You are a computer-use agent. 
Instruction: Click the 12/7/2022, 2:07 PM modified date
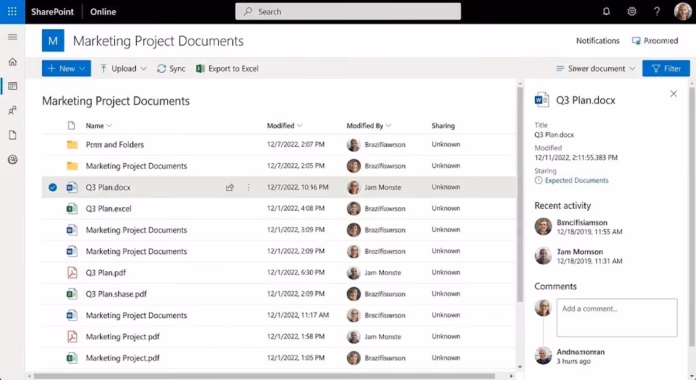point(296,144)
